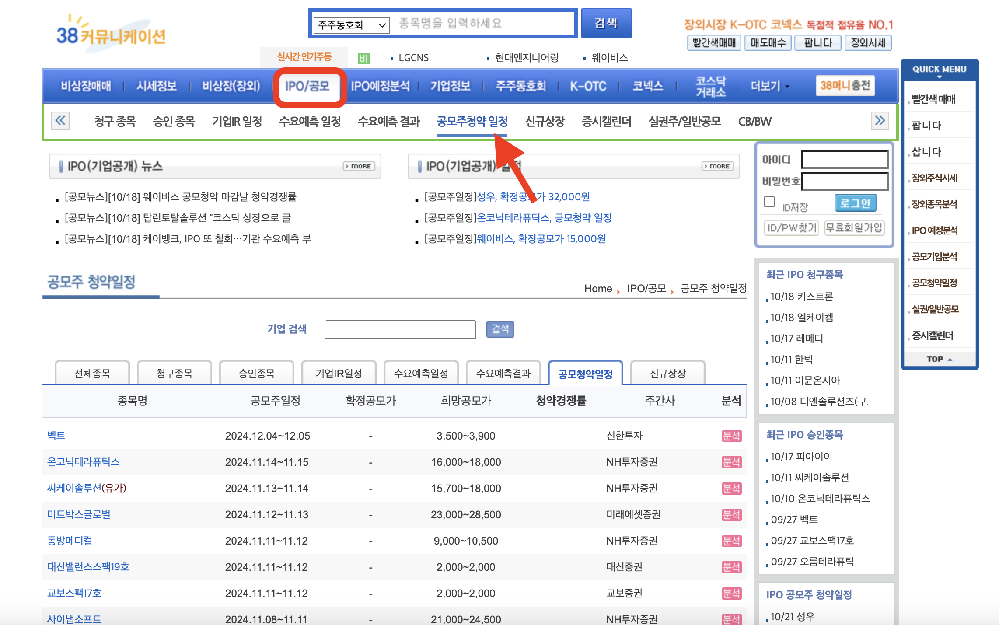The image size is (999, 625).
Task: Collapse submenu with left double-arrow icon
Action: pos(60,121)
